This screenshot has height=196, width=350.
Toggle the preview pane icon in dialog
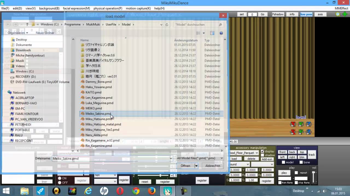click(x=212, y=33)
